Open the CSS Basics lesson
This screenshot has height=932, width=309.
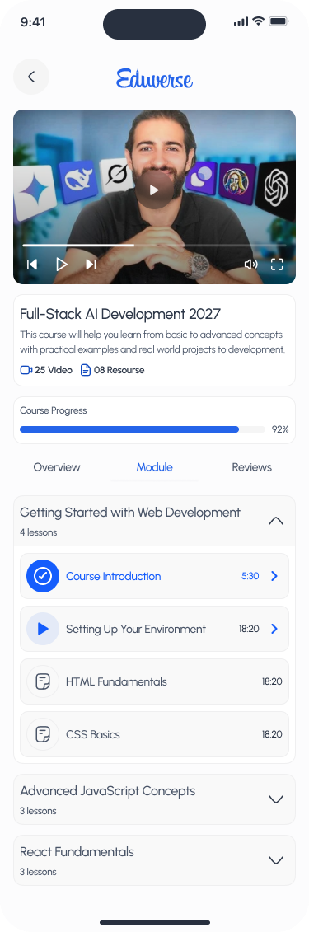(155, 735)
